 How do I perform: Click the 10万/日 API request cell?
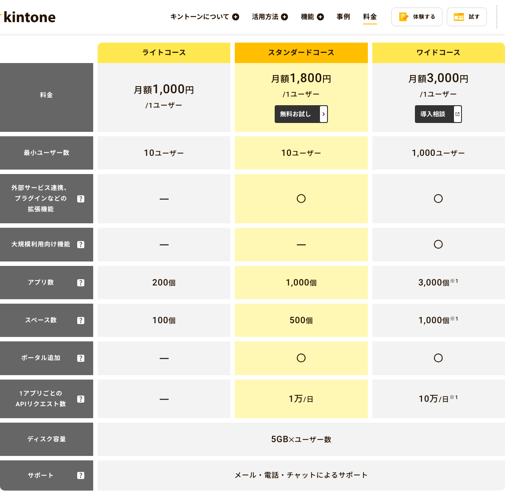438,399
